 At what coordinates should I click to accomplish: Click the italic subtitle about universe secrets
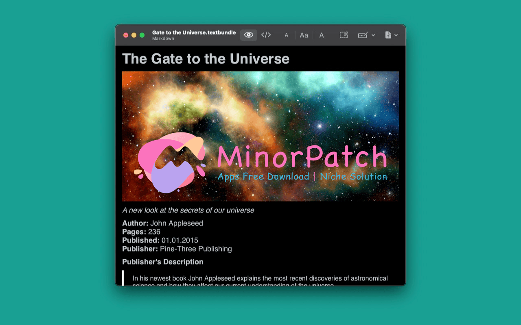pos(188,210)
